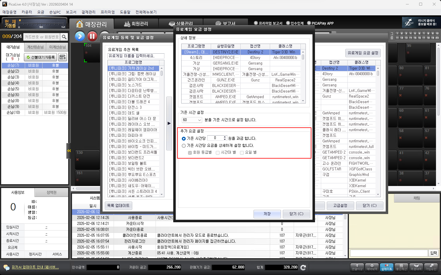Switch to the 미계산손님 tab
This screenshot has width=441, height=275.
point(57,47)
